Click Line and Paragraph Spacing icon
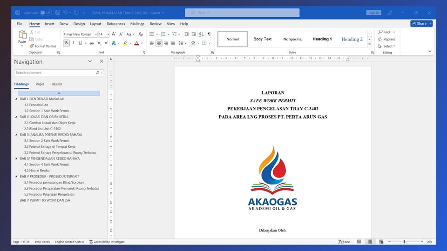 181,43
